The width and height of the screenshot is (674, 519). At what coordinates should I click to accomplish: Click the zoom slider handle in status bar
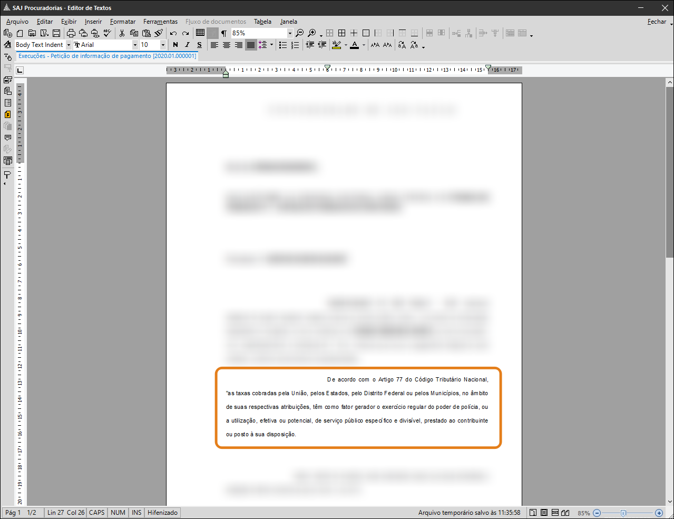point(623,513)
